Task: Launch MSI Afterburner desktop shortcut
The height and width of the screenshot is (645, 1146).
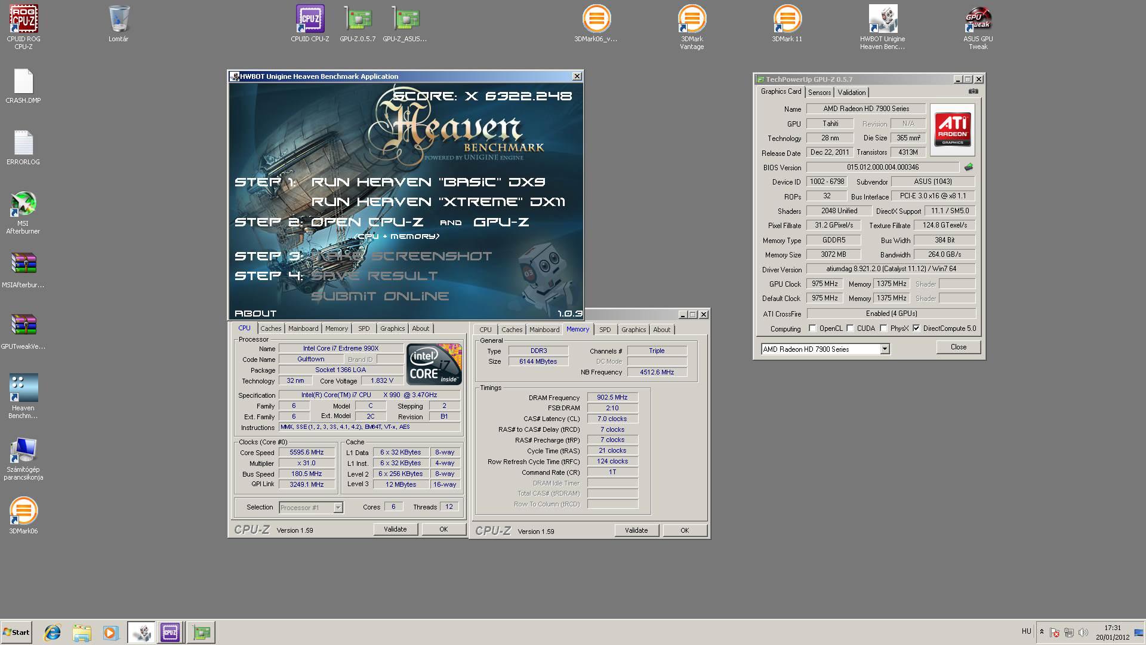Action: click(x=23, y=212)
